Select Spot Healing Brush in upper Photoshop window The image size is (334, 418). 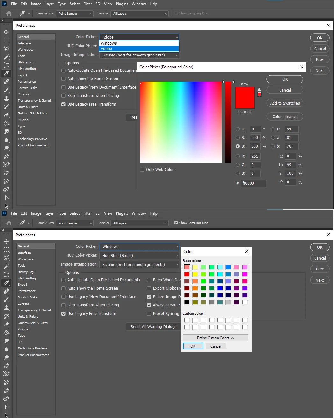(6, 82)
